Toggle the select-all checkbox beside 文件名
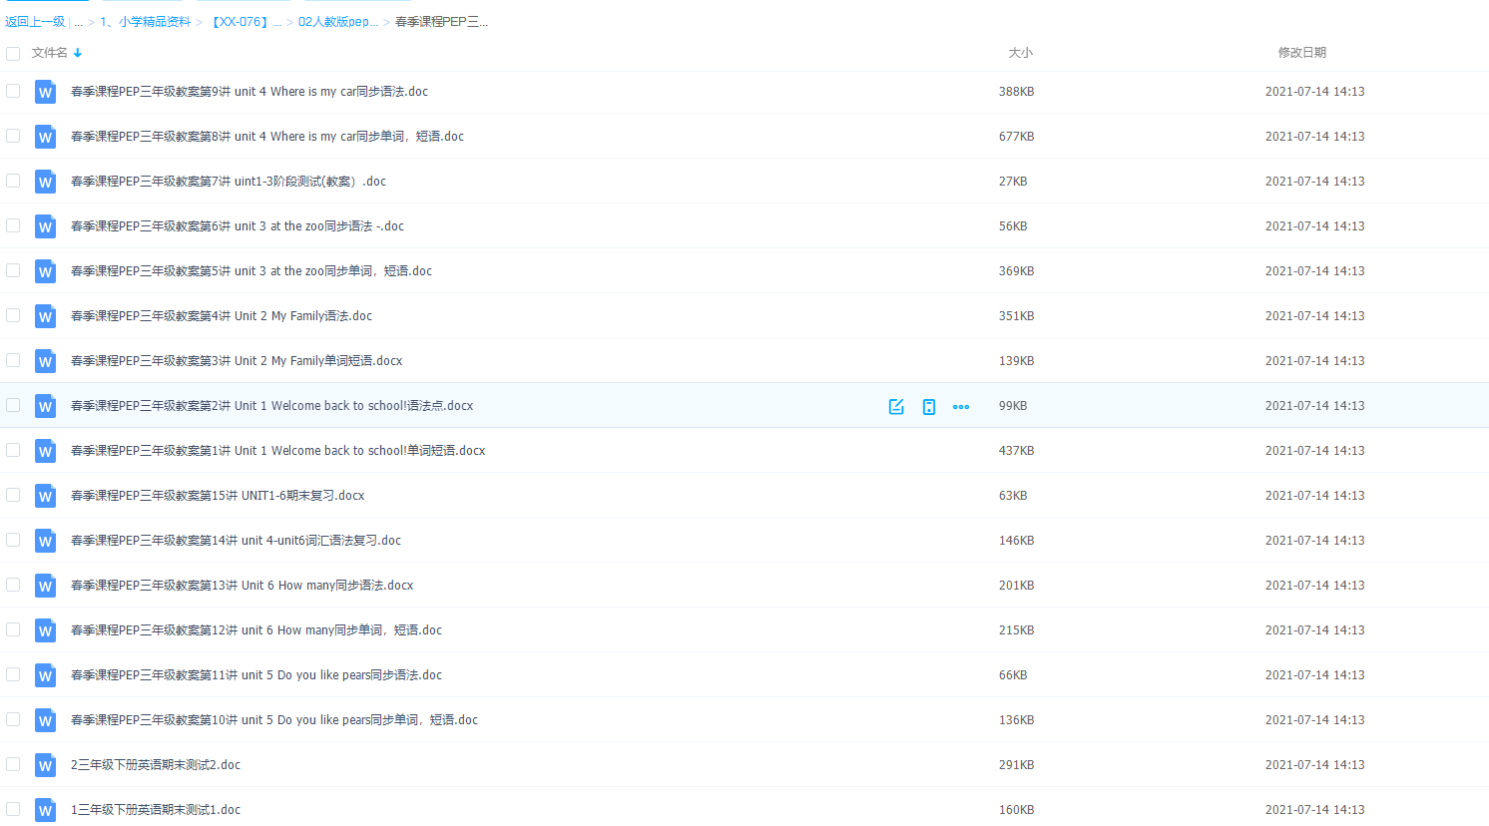The image size is (1489, 826). click(13, 54)
